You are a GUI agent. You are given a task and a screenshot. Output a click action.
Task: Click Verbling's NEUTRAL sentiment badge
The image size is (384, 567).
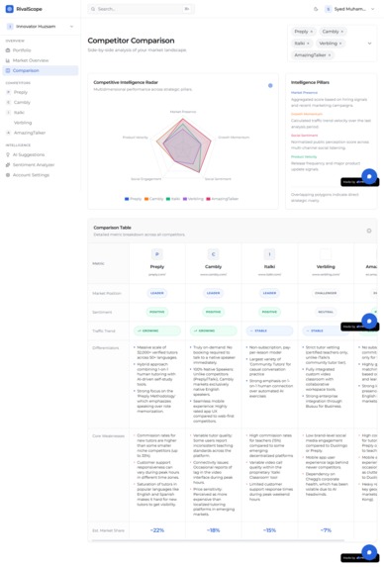click(x=326, y=312)
